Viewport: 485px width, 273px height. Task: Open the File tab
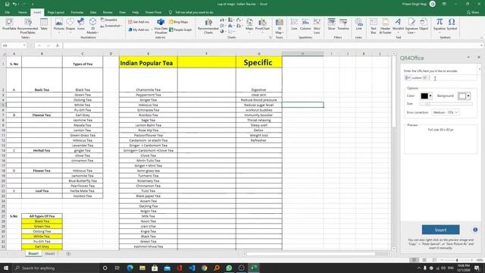pos(7,12)
